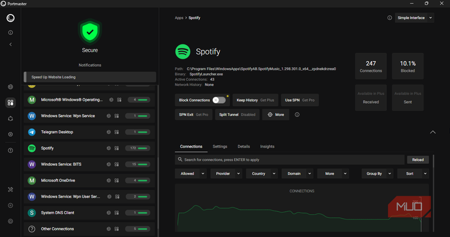Open the SPN network icon in sidebar
450x237 pixels.
[x=10, y=119]
